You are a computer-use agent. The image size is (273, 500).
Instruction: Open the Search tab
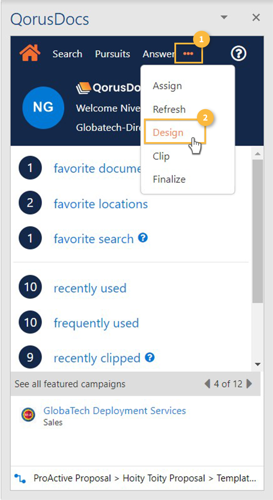point(67,54)
